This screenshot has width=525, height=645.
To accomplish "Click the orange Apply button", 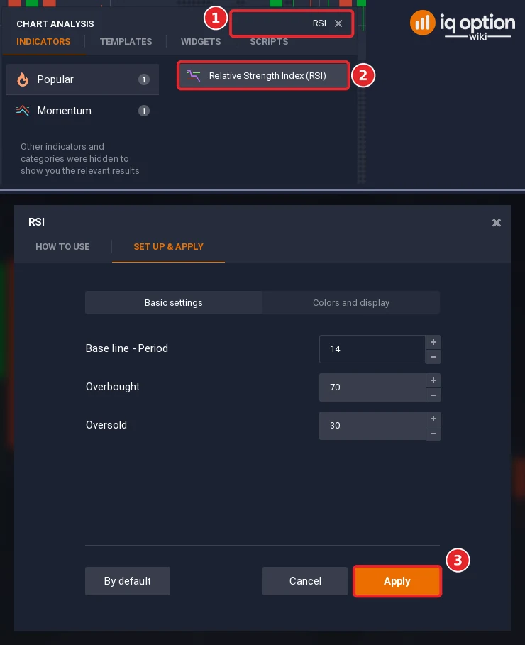I will click(x=397, y=581).
